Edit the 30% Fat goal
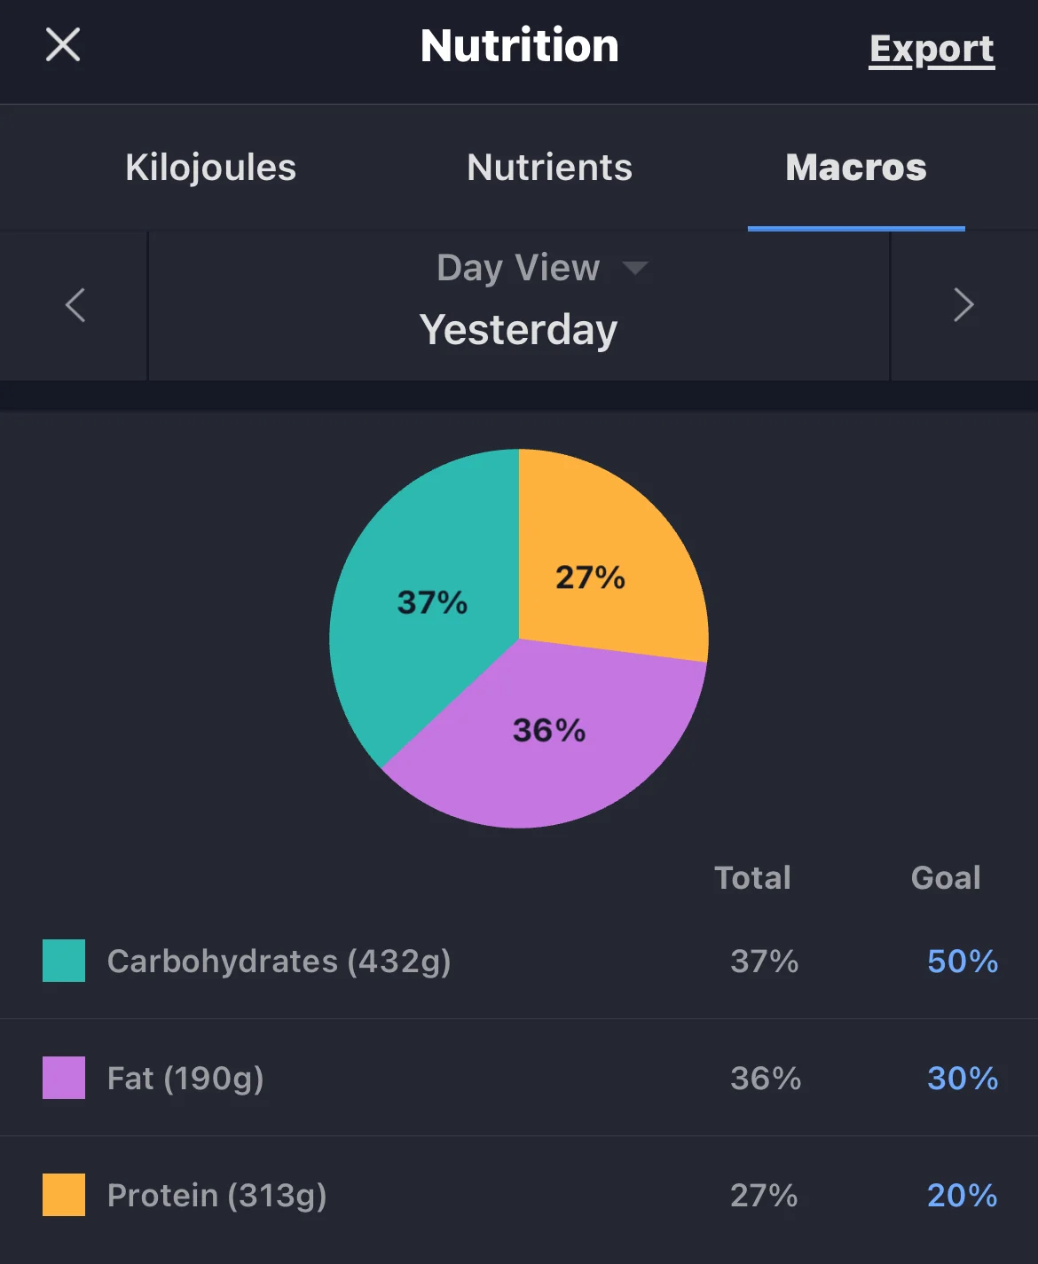Image resolution: width=1038 pixels, height=1264 pixels. [x=962, y=1078]
